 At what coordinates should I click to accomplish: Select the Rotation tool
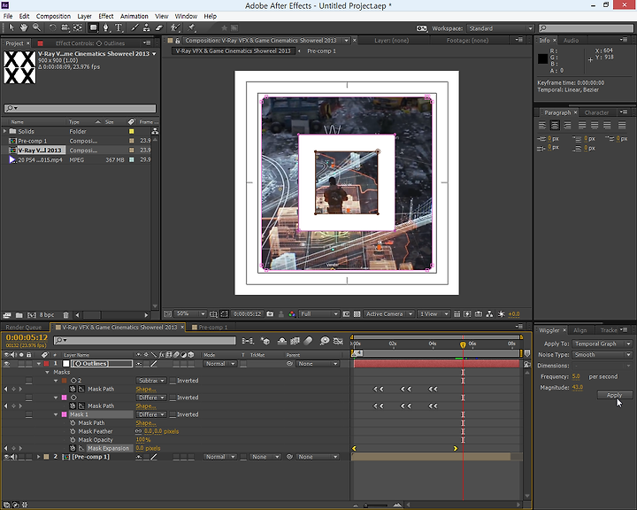tap(52, 27)
